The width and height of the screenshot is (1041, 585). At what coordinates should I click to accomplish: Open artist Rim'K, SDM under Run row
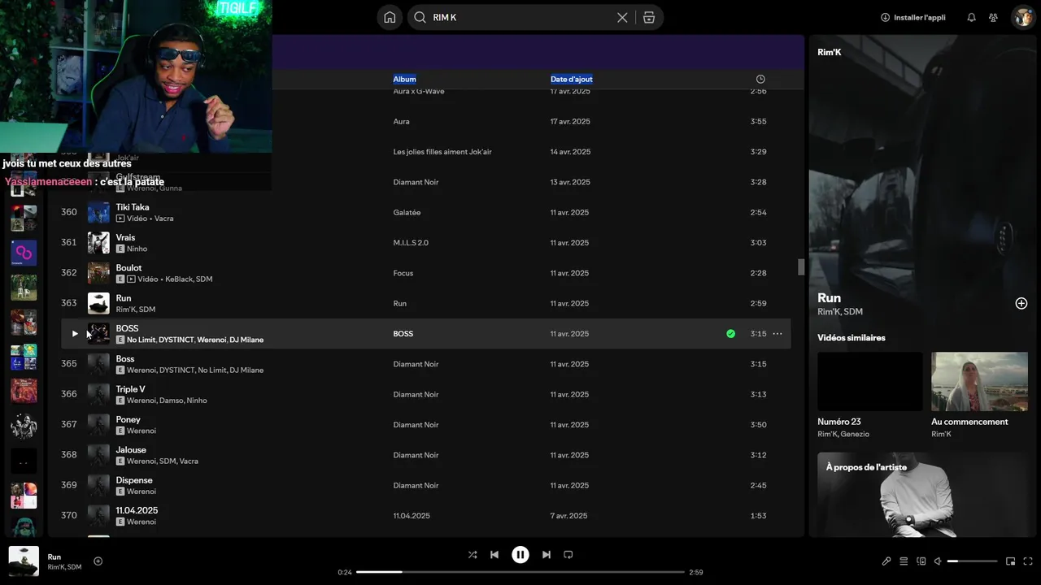136,310
